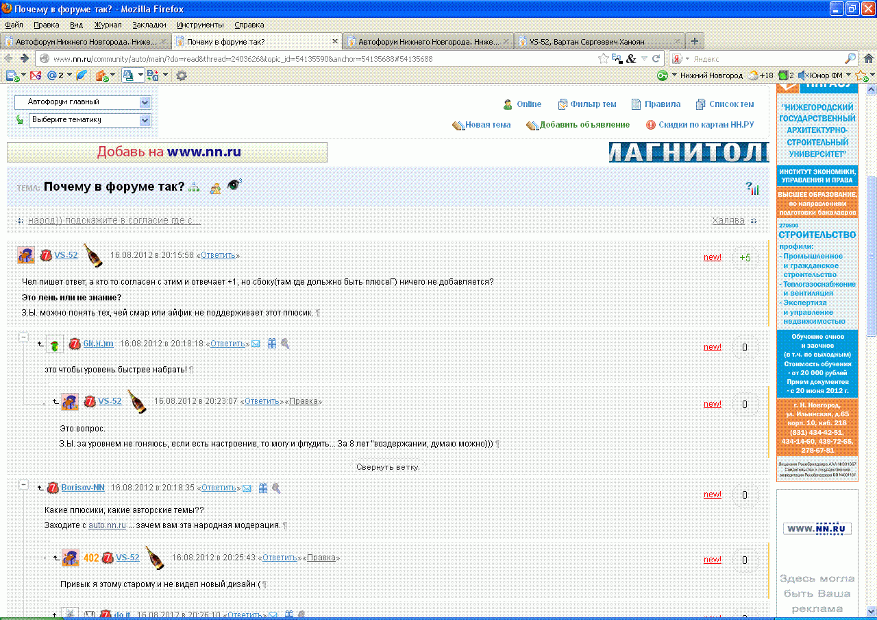The image size is (877, 620).
Task: Click the +5 rating badge on the first post
Action: coord(745,258)
